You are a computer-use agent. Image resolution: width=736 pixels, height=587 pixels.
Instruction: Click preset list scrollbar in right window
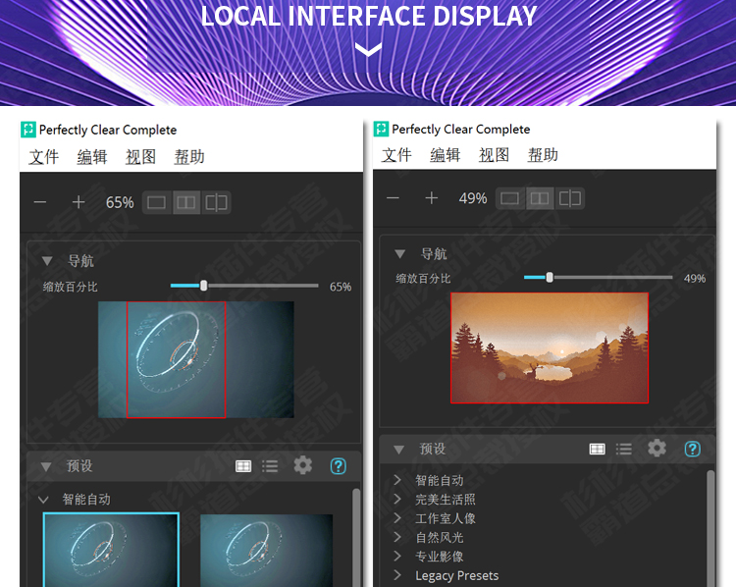(710, 528)
